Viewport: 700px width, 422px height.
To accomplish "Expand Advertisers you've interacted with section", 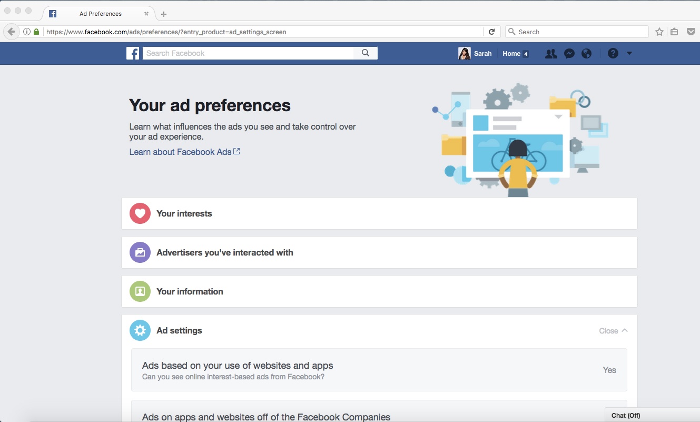I will [379, 252].
